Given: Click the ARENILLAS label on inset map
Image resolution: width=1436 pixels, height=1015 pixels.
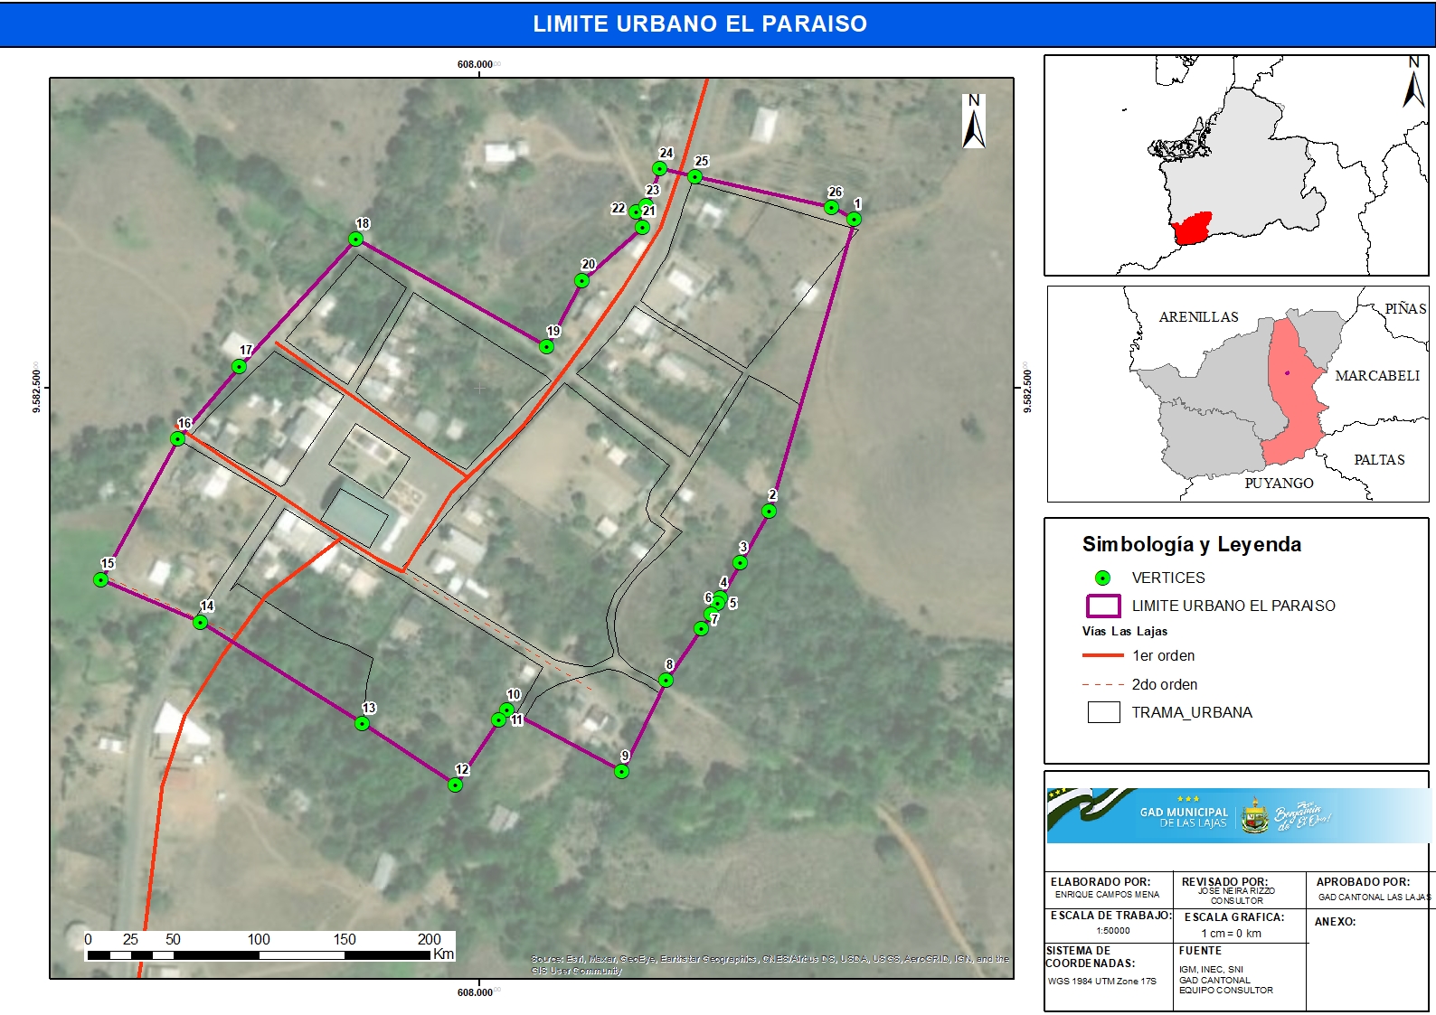Looking at the screenshot, I should pyautogui.click(x=1198, y=317).
